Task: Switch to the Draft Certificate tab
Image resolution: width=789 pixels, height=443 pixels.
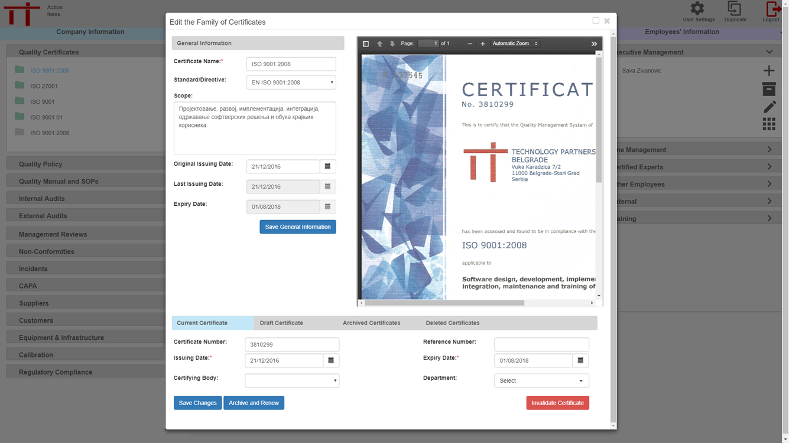Action: click(x=281, y=323)
